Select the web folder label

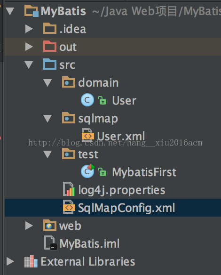[70, 226]
